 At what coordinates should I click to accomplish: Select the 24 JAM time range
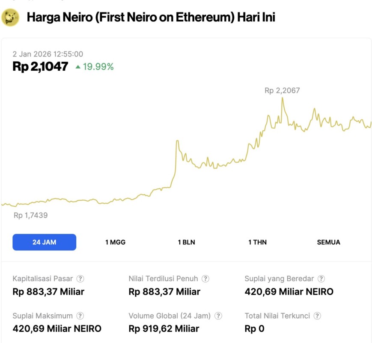(x=45, y=242)
